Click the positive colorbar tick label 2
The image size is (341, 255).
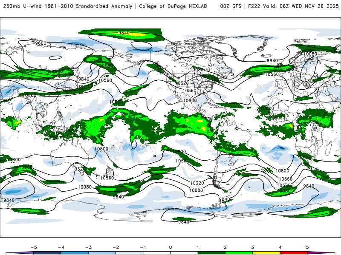click(x=225, y=247)
